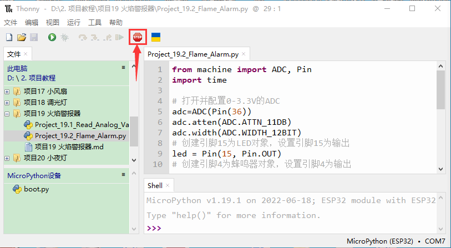This screenshot has width=451, height=248.
Task: Click MicroPython (ESP32) interpreter selector
Action: pos(383,241)
